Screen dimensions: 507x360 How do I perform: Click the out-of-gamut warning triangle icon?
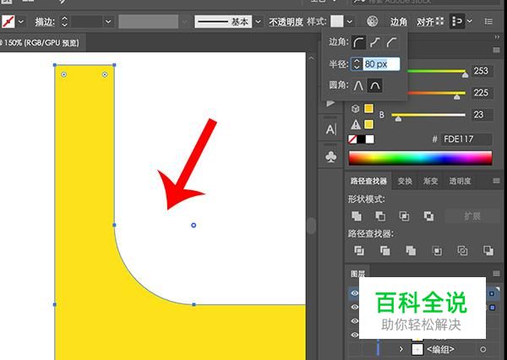click(x=356, y=124)
